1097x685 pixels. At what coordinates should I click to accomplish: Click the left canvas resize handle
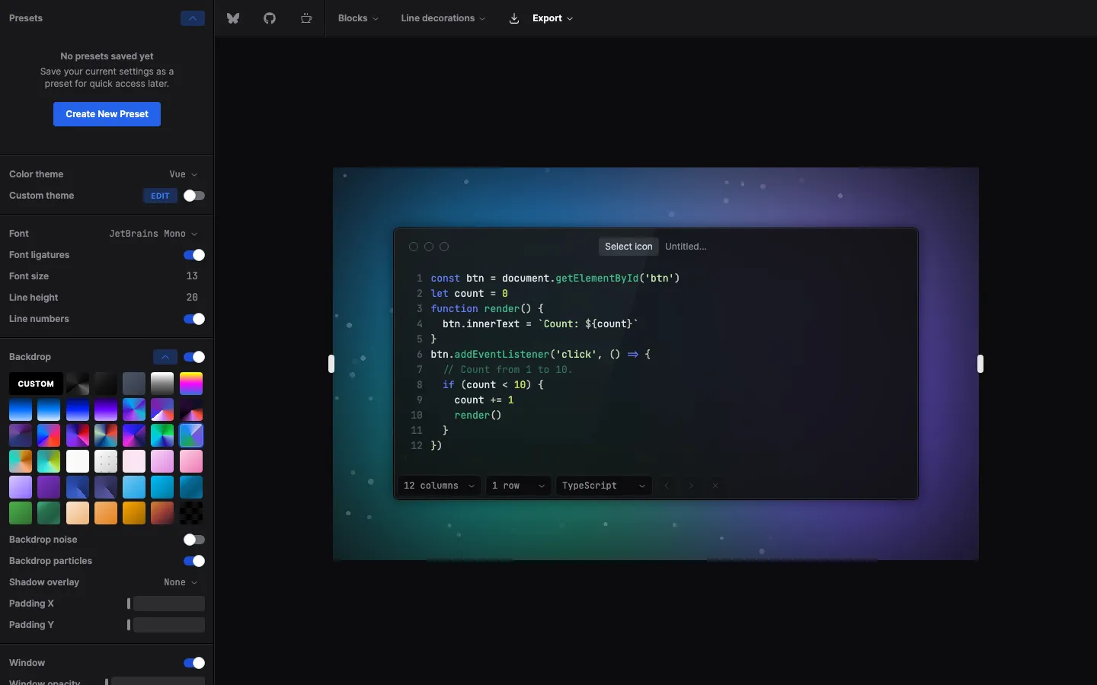click(x=331, y=364)
